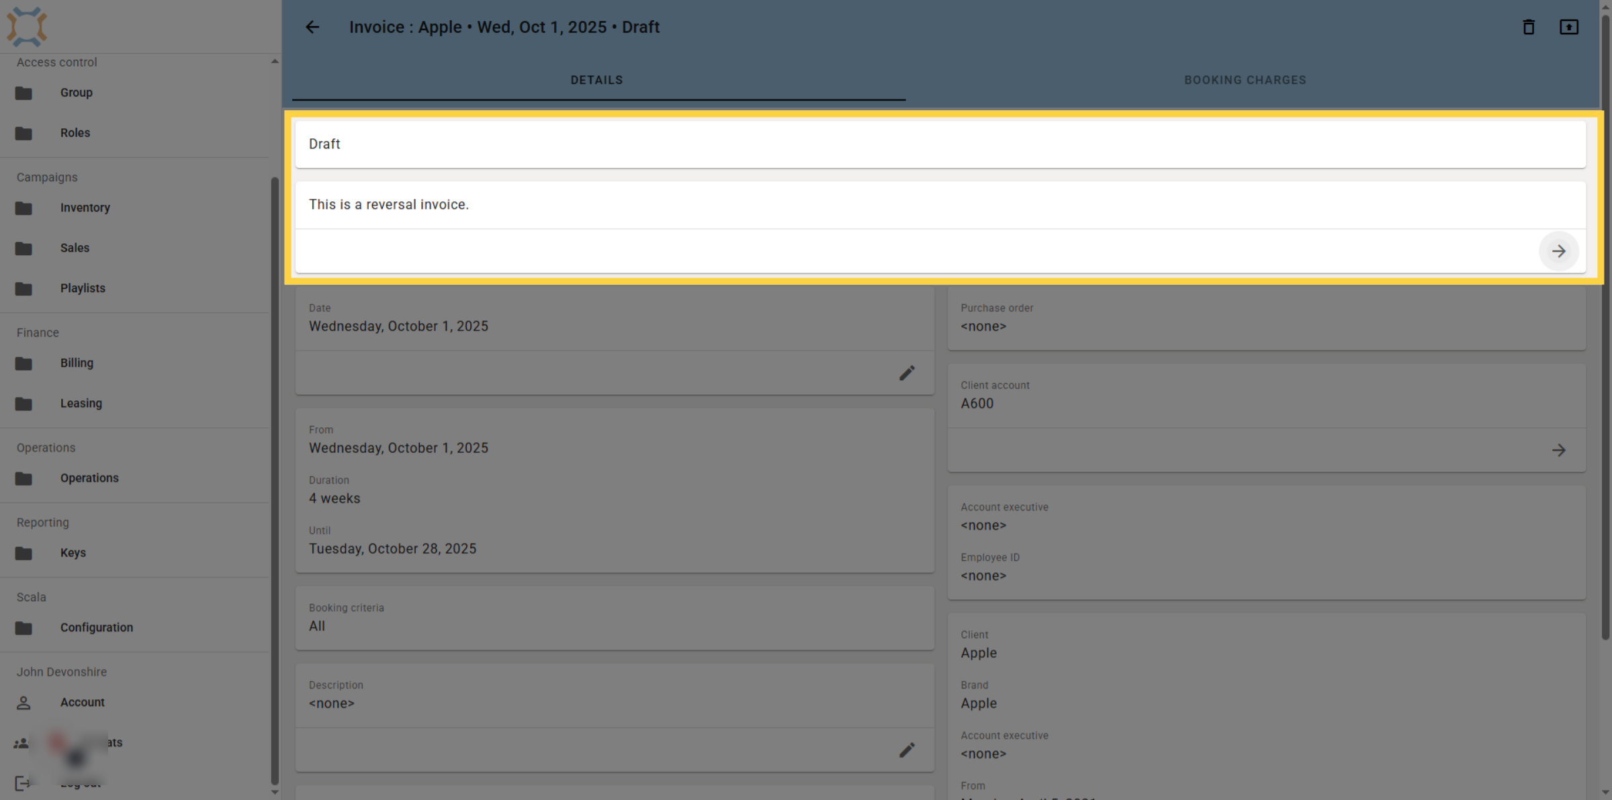Click the Operations folder icon

24,478
